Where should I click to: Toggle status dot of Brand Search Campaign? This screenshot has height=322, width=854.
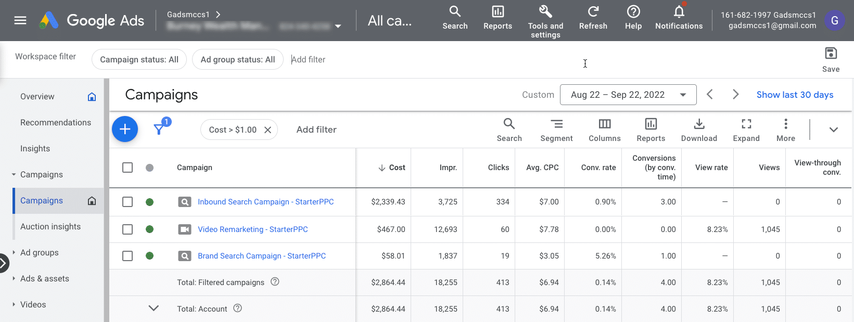150,256
